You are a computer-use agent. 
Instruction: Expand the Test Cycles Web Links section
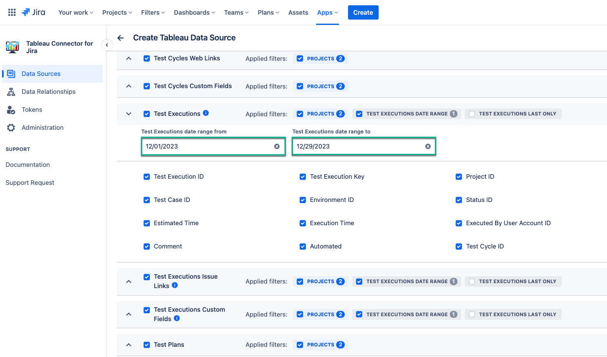click(x=129, y=58)
